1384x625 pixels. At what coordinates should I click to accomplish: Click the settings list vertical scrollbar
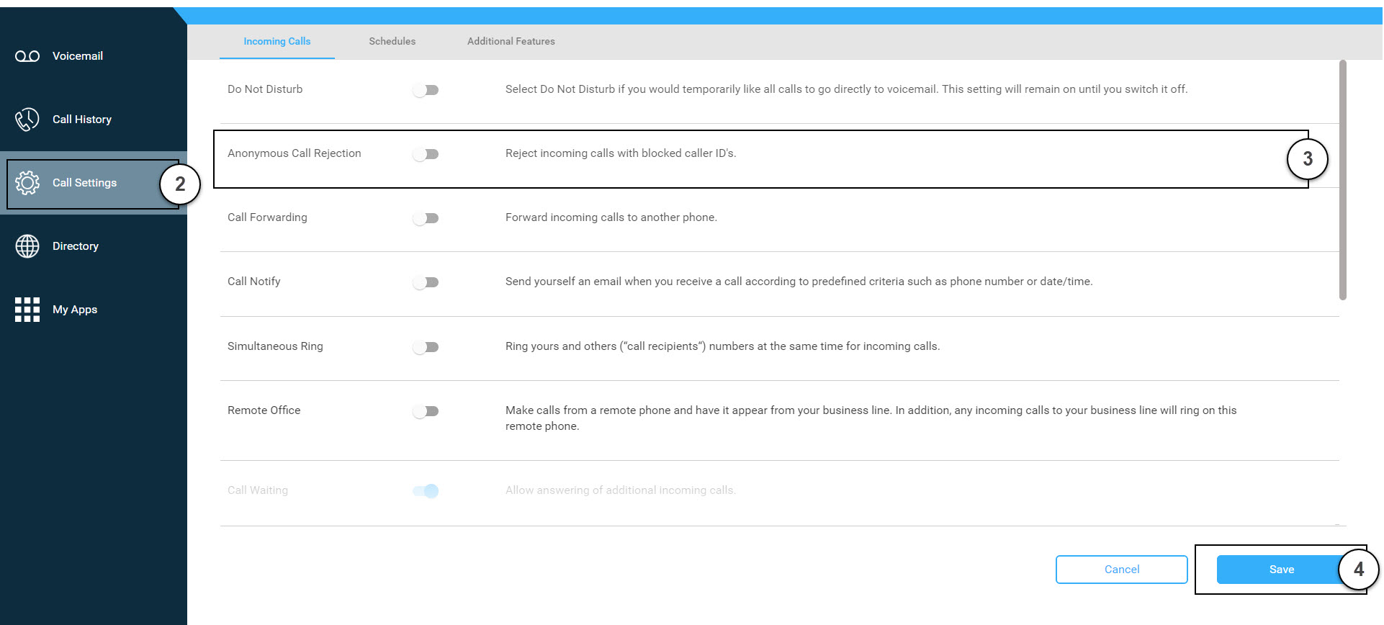1343,180
